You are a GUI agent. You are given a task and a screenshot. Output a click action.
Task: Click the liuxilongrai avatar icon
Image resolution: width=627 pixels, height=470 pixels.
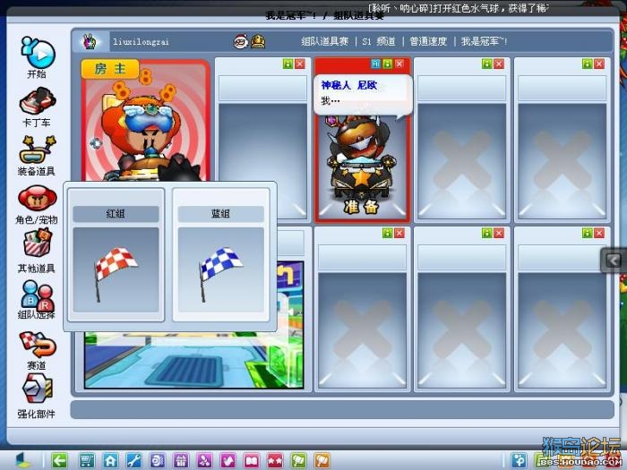tap(90, 41)
